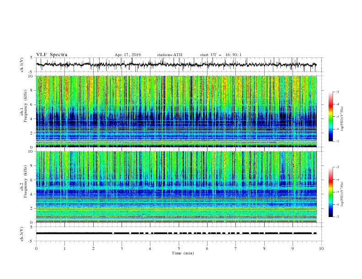The height and width of the screenshot is (279, 362).
Task: Click the "Time (min)" x-axis label
Action: pyautogui.click(x=183, y=253)
